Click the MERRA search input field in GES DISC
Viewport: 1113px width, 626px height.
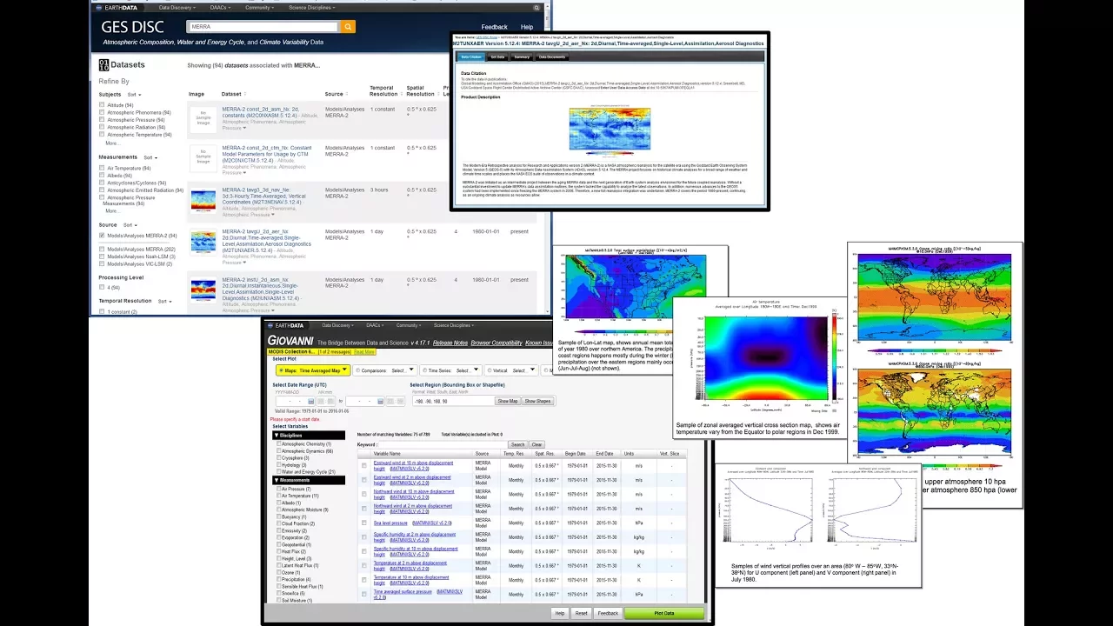point(263,27)
